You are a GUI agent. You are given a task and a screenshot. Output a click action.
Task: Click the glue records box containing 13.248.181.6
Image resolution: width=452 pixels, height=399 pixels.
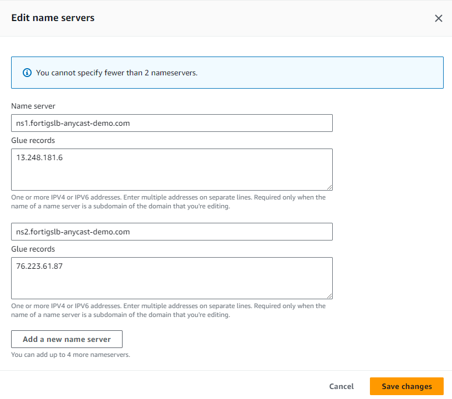pos(172,169)
